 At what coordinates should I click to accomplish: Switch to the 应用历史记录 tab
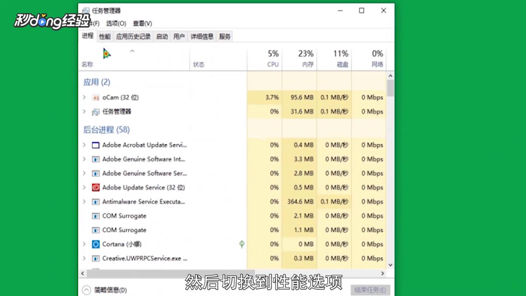(x=133, y=37)
